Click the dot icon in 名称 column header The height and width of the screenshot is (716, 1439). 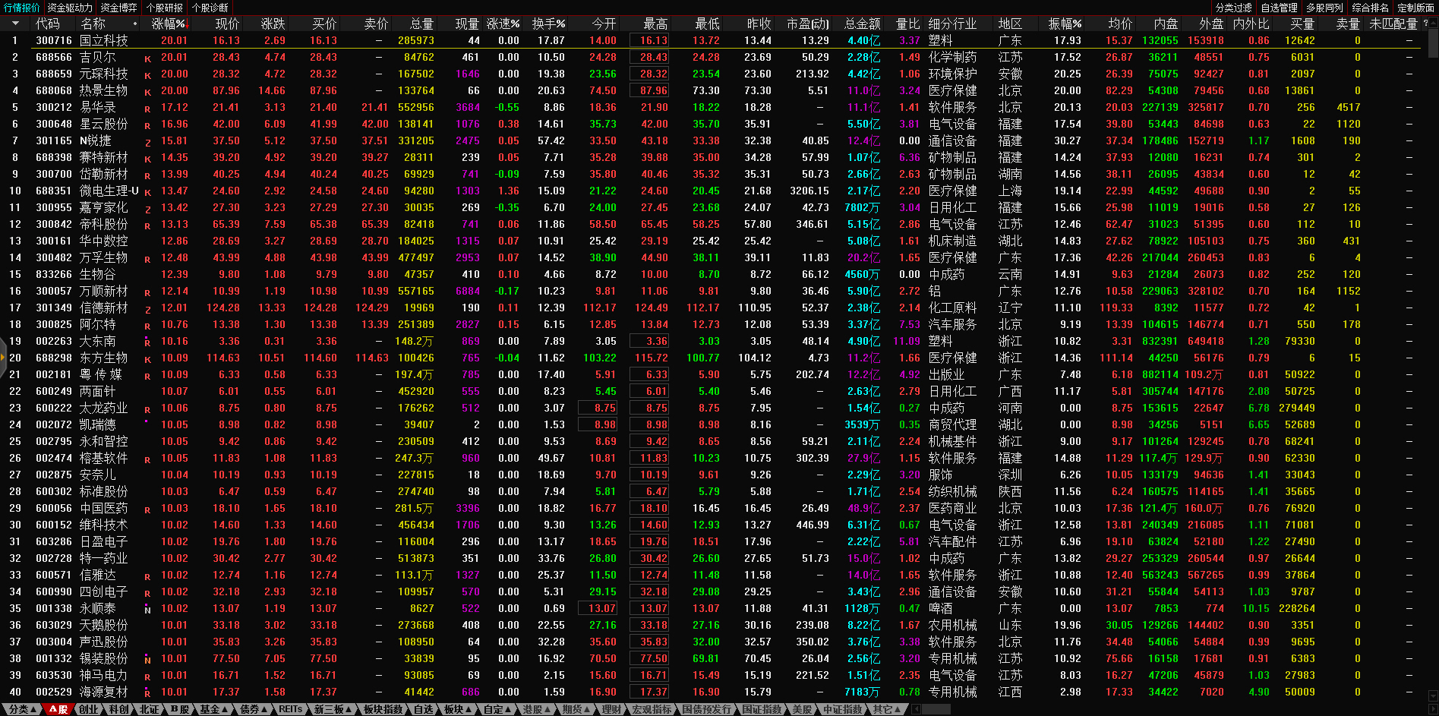pyautogui.click(x=135, y=24)
